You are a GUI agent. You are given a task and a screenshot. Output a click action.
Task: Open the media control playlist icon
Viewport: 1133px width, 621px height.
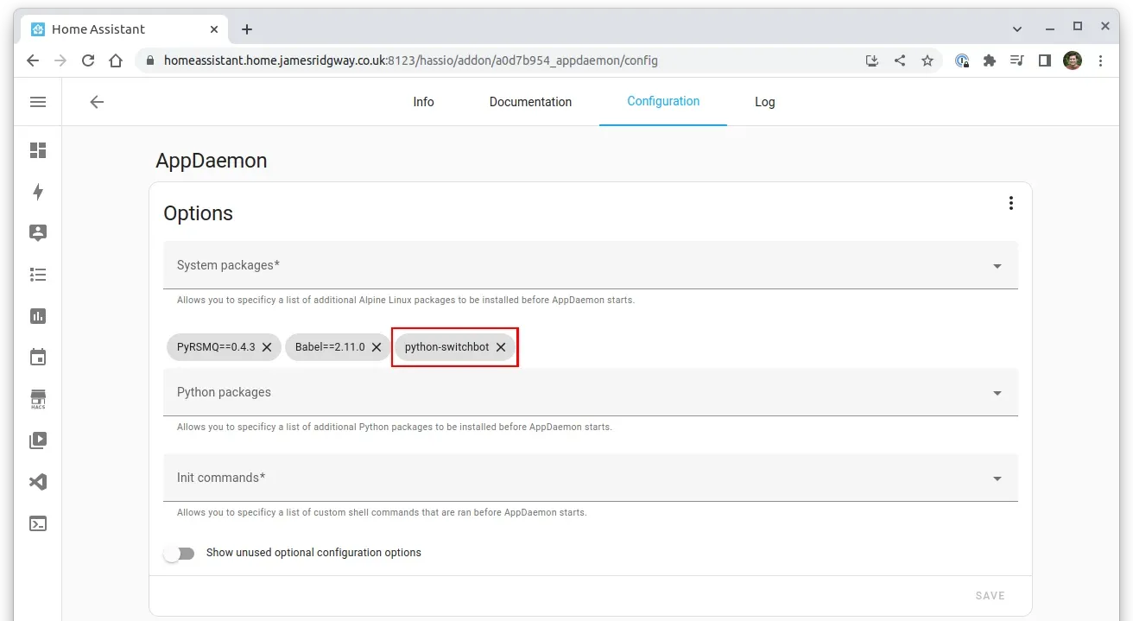tap(1017, 60)
